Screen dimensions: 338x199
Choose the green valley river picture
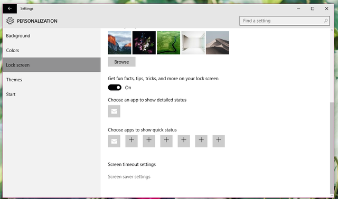coord(168,43)
